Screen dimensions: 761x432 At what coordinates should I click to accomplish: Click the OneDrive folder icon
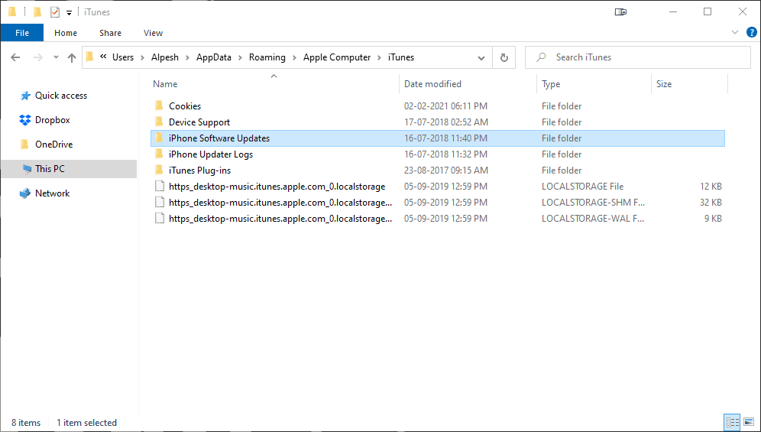click(x=24, y=145)
